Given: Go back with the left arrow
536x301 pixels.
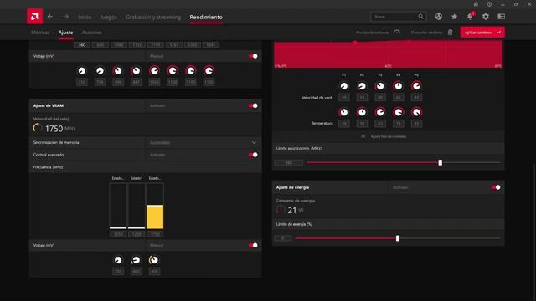Looking at the screenshot, I should click(x=50, y=17).
